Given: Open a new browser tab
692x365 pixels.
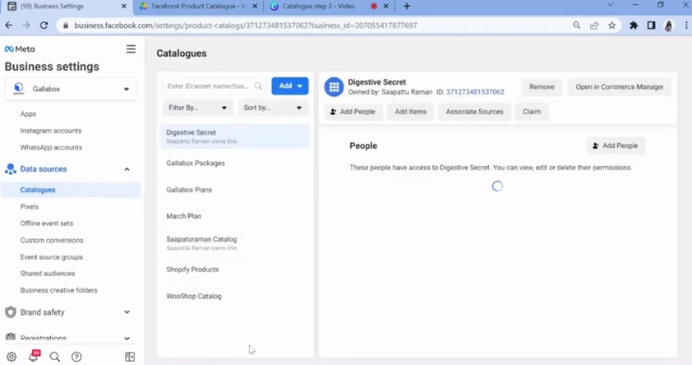Looking at the screenshot, I should [407, 7].
